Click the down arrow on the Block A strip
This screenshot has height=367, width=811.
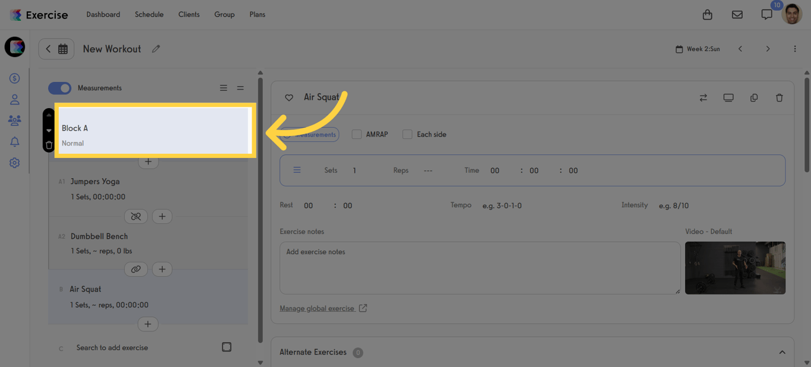49,131
